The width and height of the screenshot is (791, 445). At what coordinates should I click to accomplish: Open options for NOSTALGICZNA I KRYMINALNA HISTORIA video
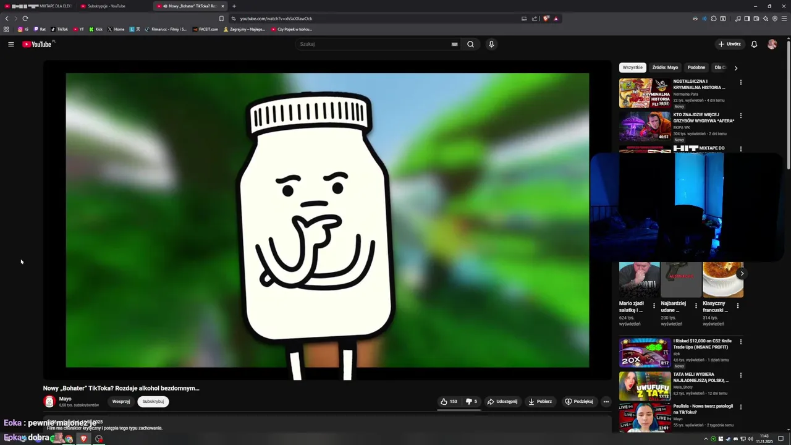pos(740,82)
